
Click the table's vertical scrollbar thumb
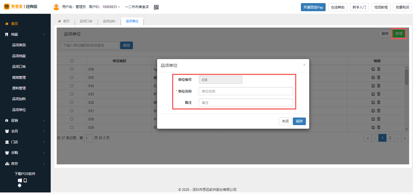406,77
